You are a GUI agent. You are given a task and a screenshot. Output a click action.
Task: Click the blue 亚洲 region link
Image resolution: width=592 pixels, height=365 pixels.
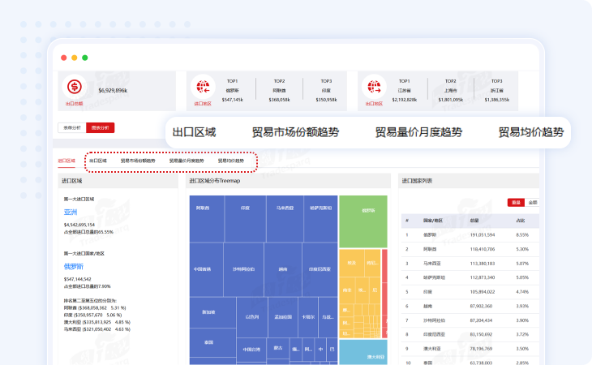71,212
